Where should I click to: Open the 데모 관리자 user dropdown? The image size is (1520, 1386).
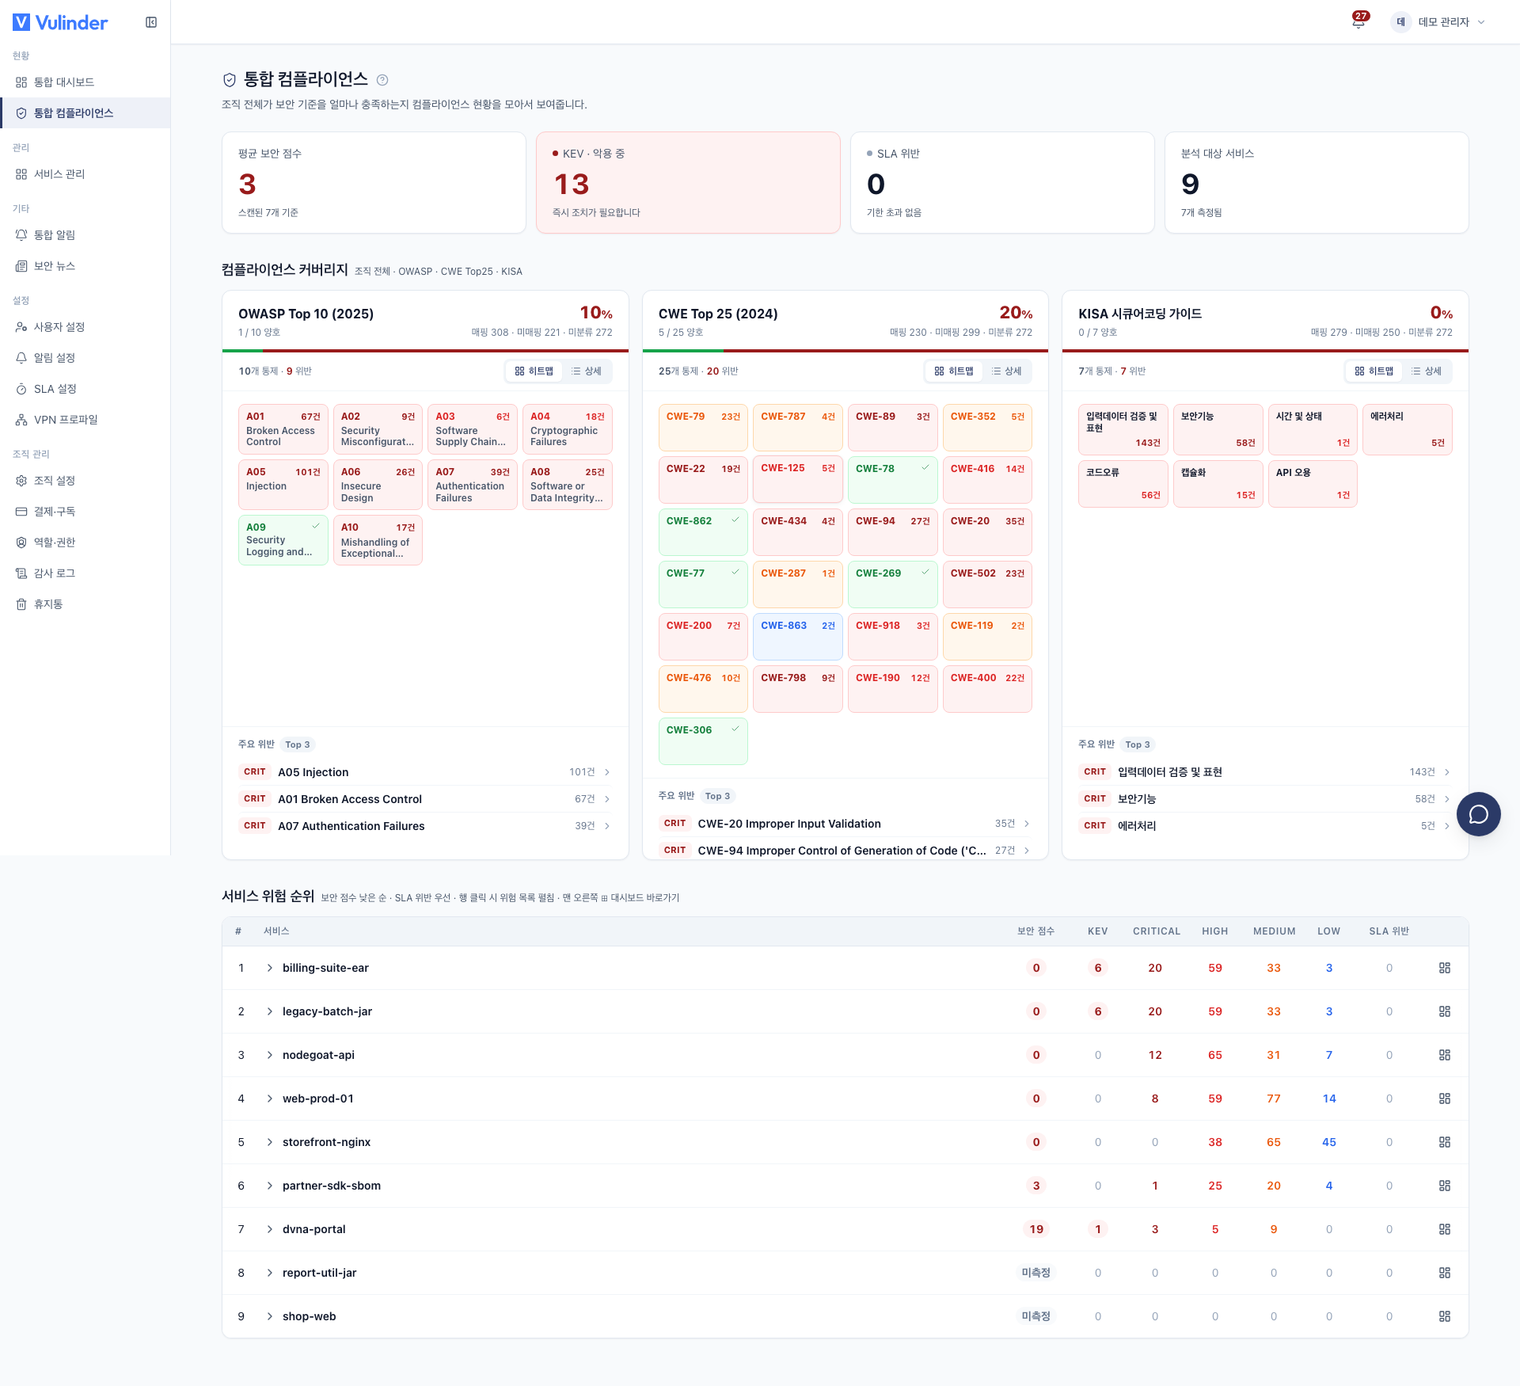tap(1439, 22)
